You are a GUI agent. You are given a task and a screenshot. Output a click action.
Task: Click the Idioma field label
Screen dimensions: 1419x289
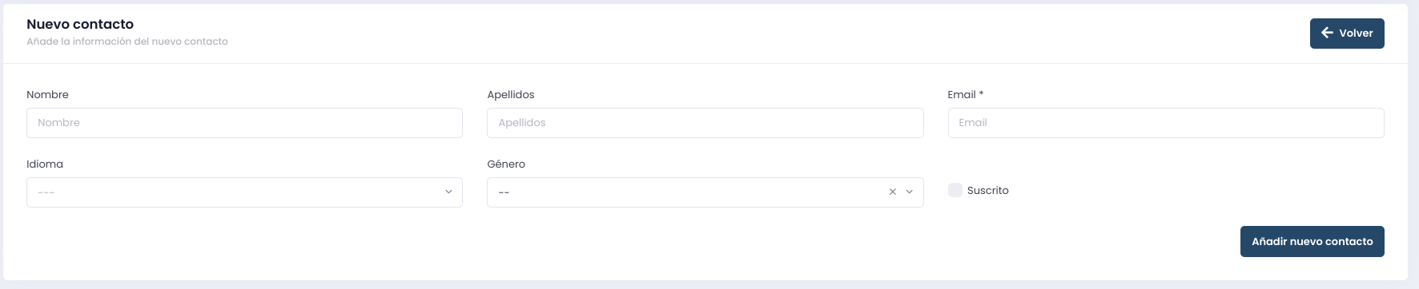point(45,164)
